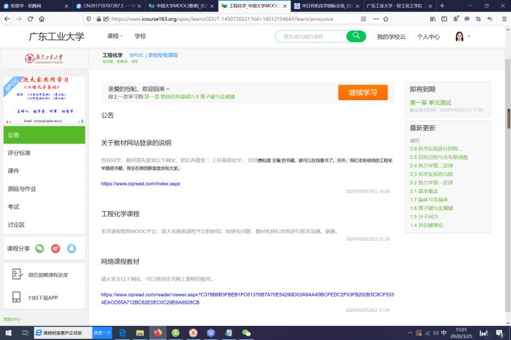
Task: Open Firefox from the Windows taskbar
Action: [157, 333]
